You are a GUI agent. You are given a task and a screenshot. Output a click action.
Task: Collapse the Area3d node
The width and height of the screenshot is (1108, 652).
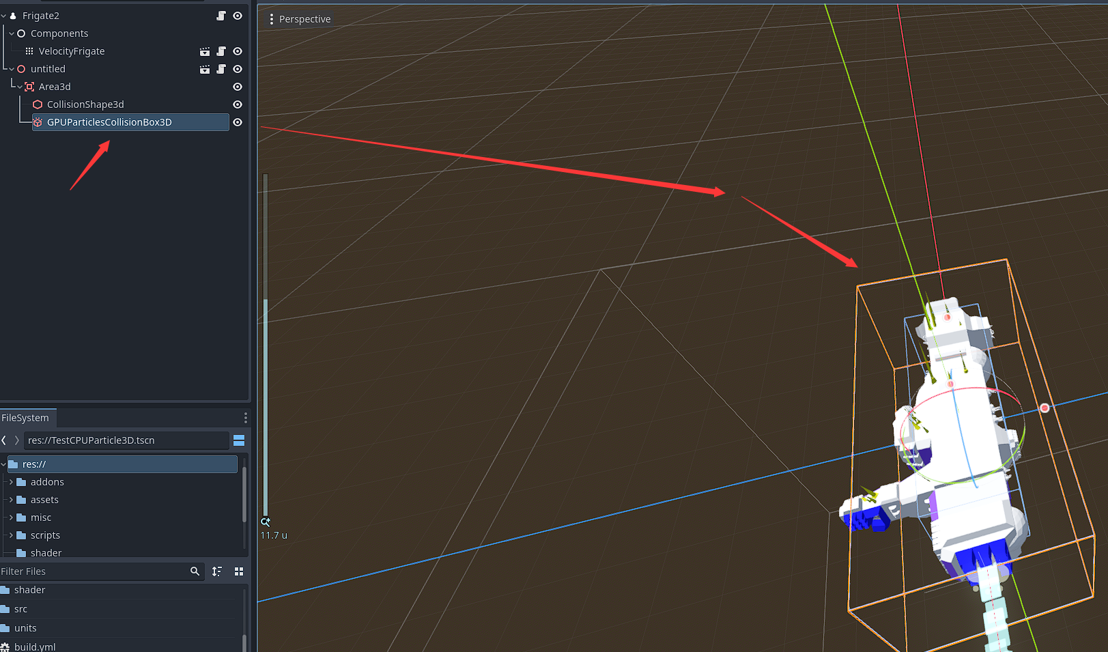coord(20,87)
